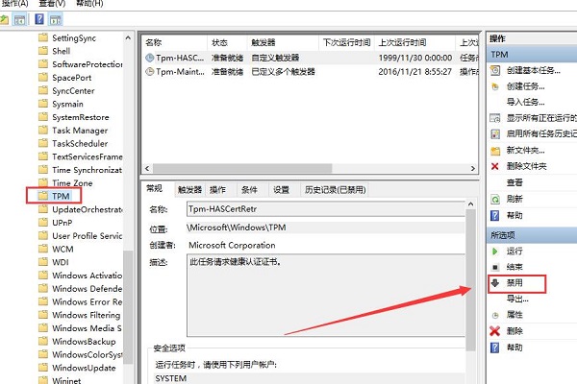577x384 pixels.
Task: Click details pane scrollbar up arrow
Action: pyautogui.click(x=470, y=204)
